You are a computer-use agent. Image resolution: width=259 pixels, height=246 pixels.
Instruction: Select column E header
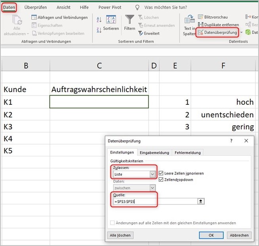tap(175, 65)
